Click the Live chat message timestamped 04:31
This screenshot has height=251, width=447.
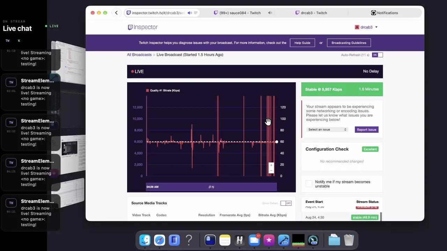31,213
